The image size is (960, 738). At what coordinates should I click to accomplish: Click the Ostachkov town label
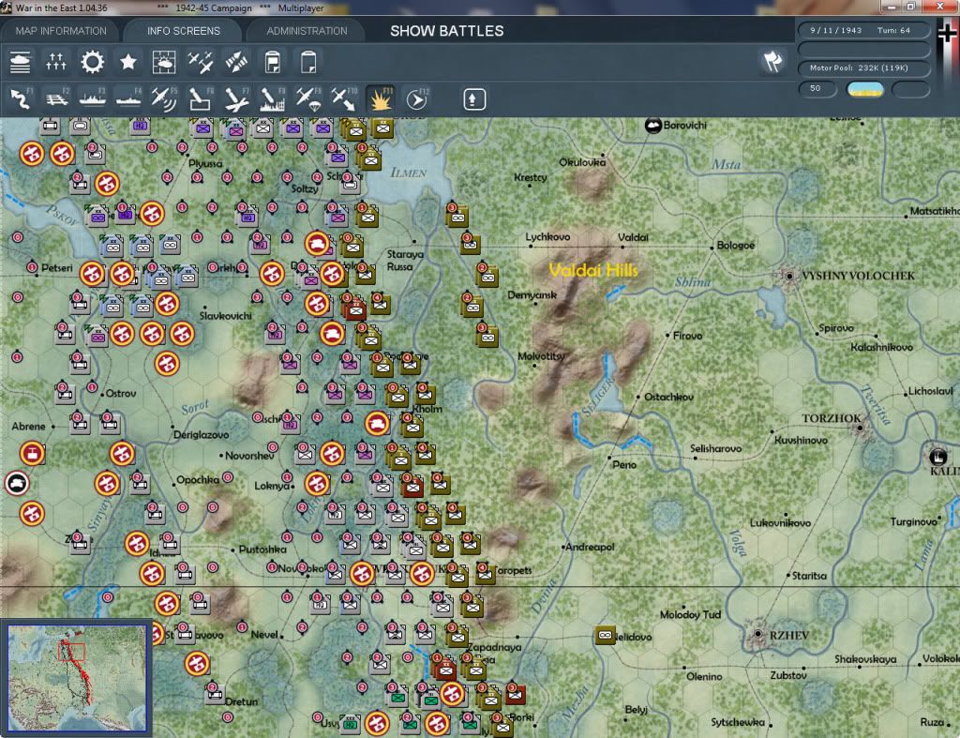[668, 397]
